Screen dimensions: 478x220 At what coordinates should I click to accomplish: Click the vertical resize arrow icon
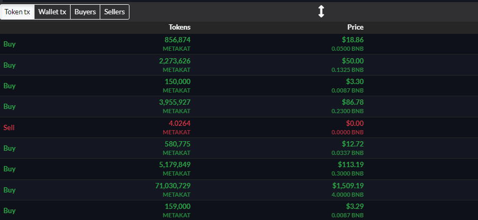tap(321, 12)
